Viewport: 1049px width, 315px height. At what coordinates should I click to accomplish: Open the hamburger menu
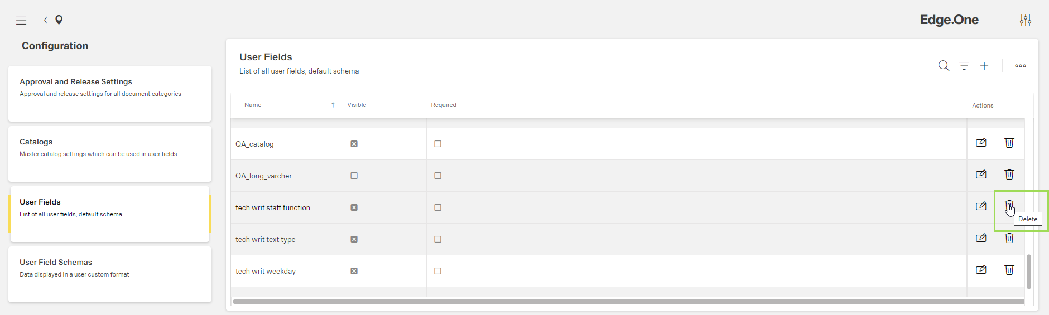point(21,20)
